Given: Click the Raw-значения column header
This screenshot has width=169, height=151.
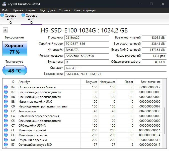Looking at the screenshot, I should coord(148,82).
